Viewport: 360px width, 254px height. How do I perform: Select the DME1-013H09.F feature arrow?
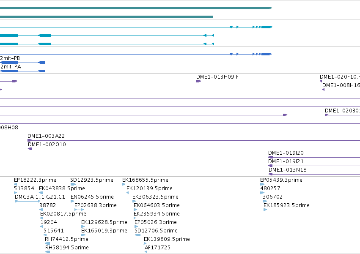click(x=198, y=81)
